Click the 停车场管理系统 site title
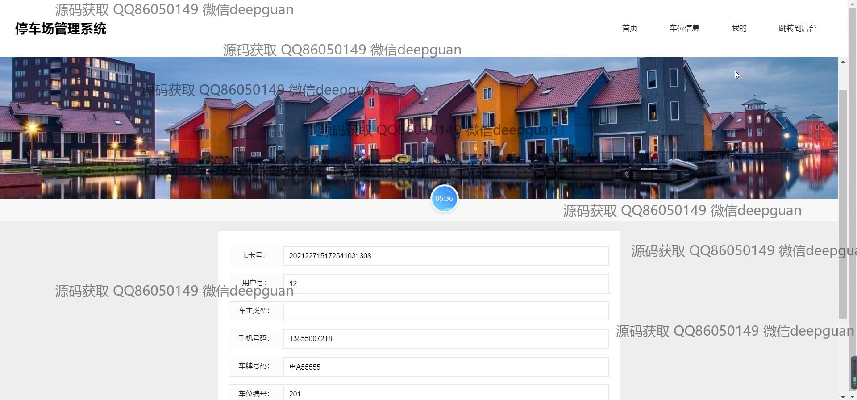This screenshot has height=400, width=857. pyautogui.click(x=61, y=29)
